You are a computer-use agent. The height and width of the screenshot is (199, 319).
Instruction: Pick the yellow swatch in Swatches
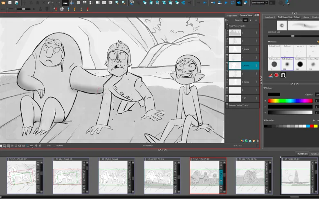coord(316,126)
